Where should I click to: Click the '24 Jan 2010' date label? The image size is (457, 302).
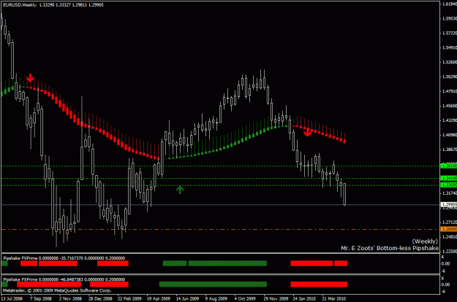pyautogui.click(x=304, y=298)
